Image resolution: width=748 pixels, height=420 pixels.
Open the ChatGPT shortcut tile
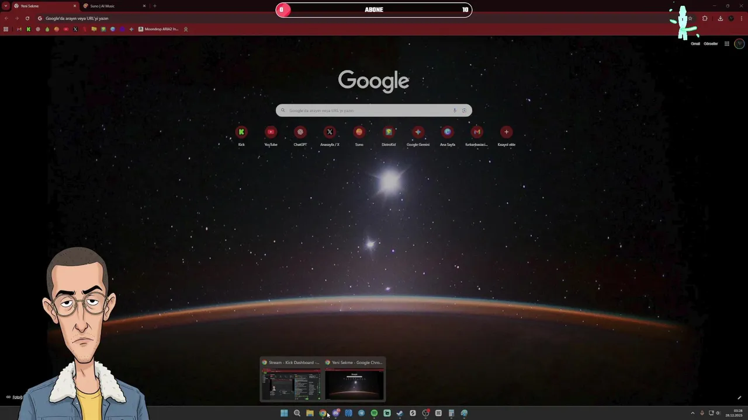point(300,135)
